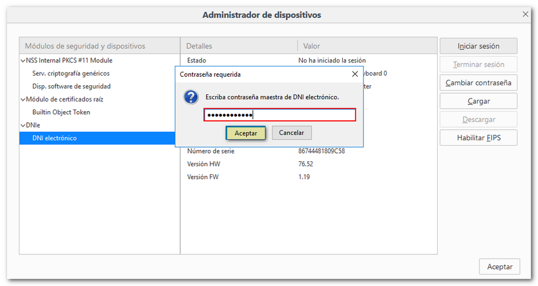Collapse the DNIe tree node
Image resolution: width=538 pixels, height=286 pixels.
[23, 125]
